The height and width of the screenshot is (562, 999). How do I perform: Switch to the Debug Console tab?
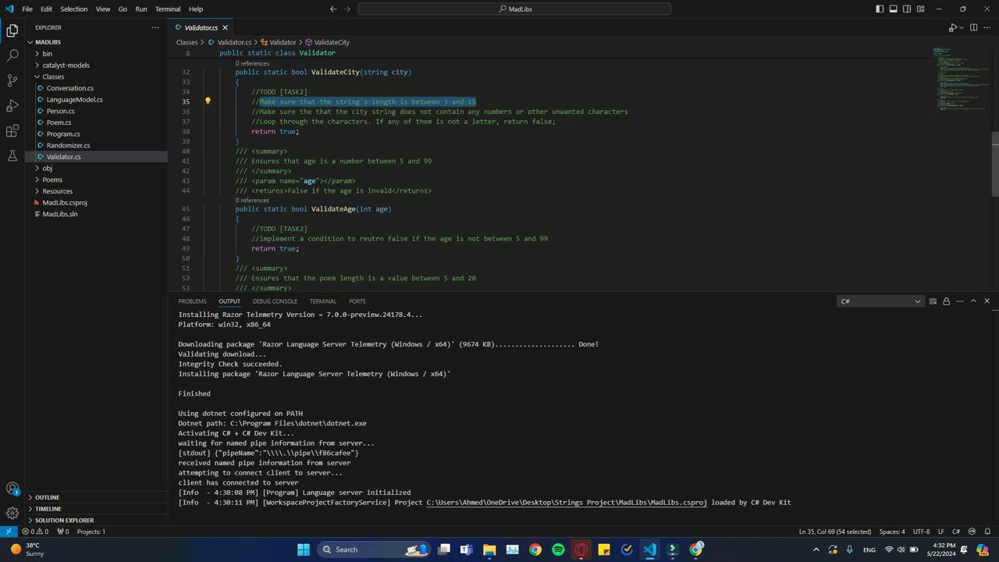(275, 301)
